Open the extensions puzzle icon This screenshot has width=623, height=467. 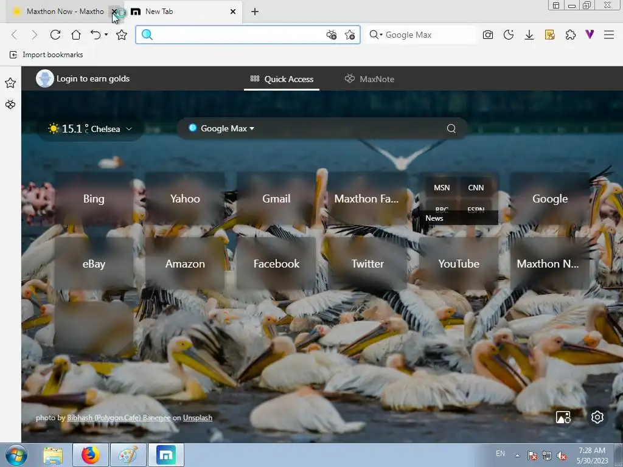tap(571, 35)
